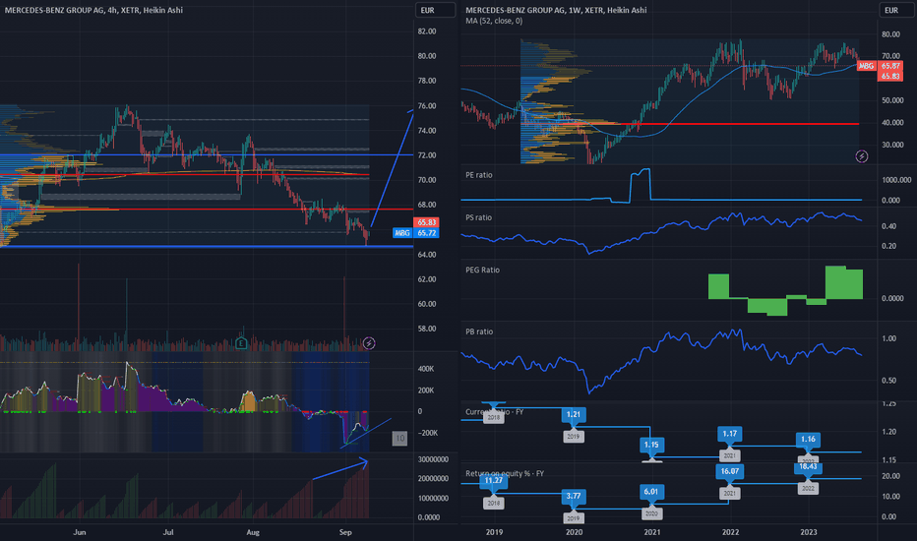Click the 16.07 Return on equity marker

pyautogui.click(x=729, y=471)
